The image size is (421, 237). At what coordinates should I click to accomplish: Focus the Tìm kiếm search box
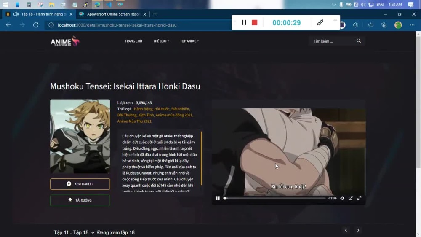point(333,41)
